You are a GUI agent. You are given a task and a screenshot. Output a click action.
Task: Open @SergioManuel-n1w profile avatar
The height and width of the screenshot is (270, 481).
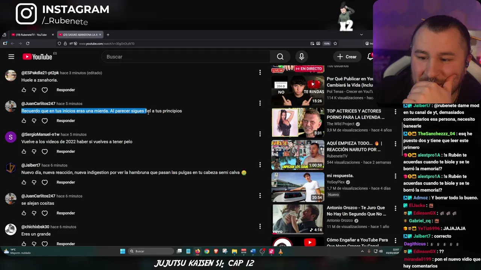11,137
